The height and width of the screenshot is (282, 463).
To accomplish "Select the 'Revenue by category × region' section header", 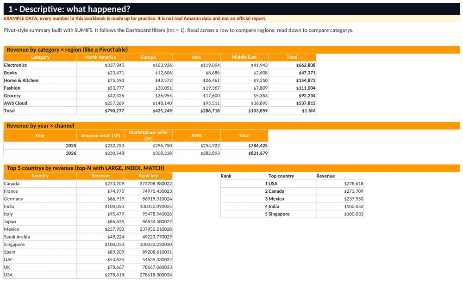I will pos(231,49).
